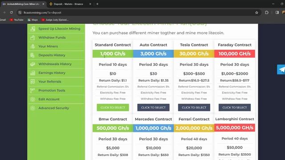Open Advanced Security settings
This screenshot has width=285, height=160.
(53, 108)
